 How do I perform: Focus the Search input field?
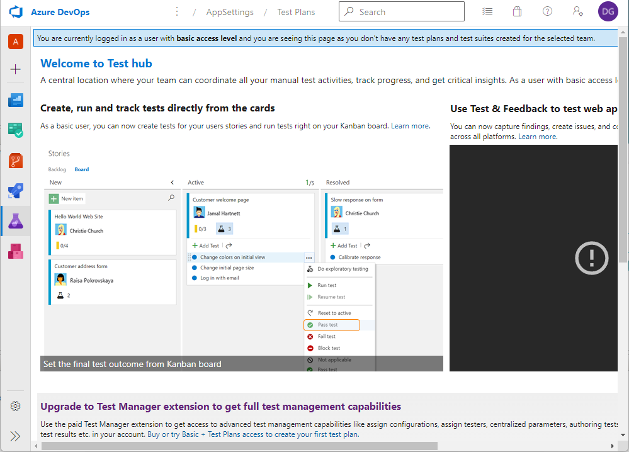click(402, 11)
